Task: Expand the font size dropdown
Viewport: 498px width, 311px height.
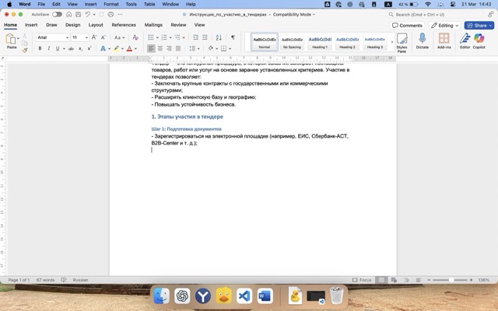Action: [x=81, y=37]
